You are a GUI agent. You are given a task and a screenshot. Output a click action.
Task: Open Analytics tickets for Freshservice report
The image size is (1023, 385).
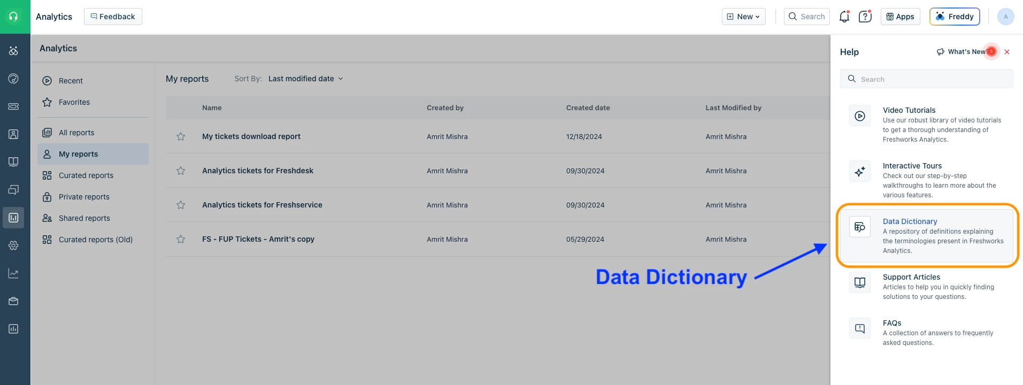tap(262, 205)
